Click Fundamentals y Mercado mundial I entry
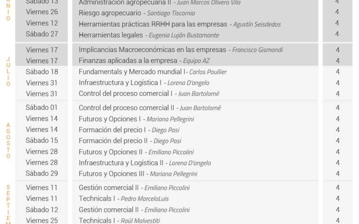359x224 pixels. coord(153,72)
